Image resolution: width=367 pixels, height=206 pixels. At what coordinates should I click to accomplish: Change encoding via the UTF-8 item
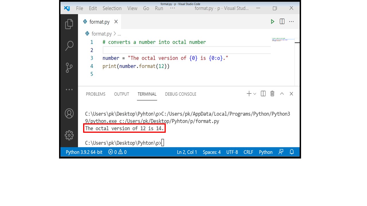point(232,152)
